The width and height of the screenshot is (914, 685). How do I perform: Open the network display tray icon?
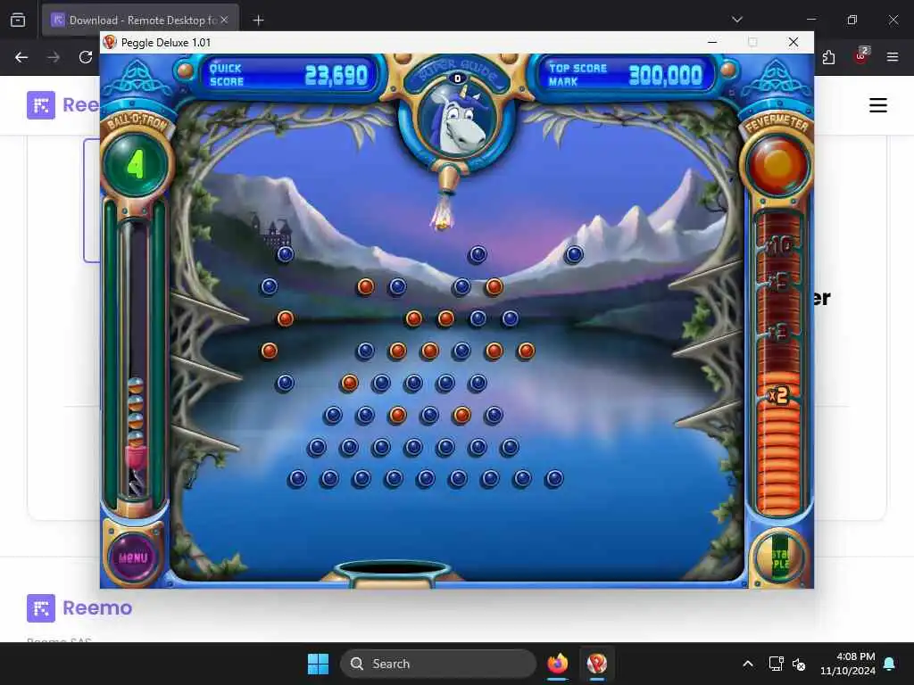(x=776, y=664)
